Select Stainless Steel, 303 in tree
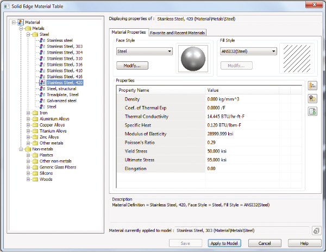The width and height of the screenshot is (326, 252). coord(65,46)
